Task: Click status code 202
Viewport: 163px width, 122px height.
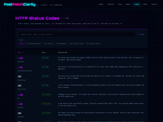Action: (x=19, y=113)
